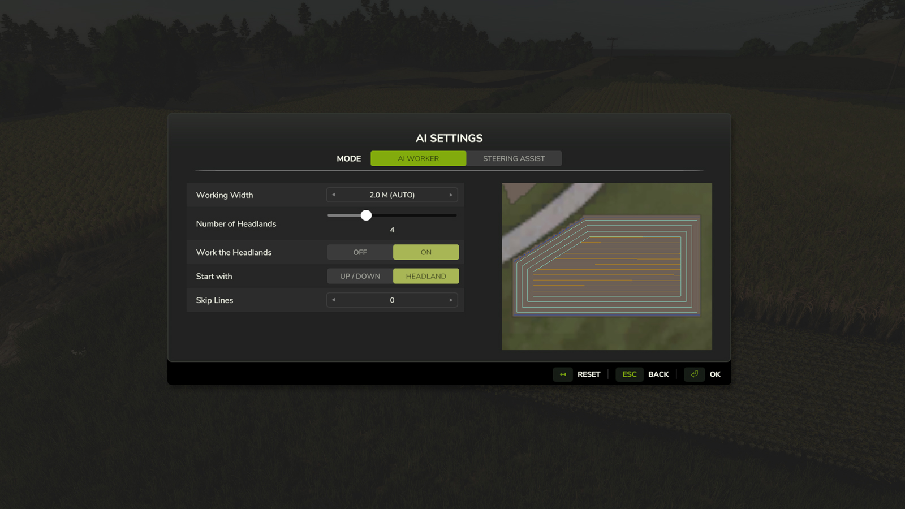This screenshot has width=905, height=509.
Task: Click BACK to return to previous screen
Action: 658,374
